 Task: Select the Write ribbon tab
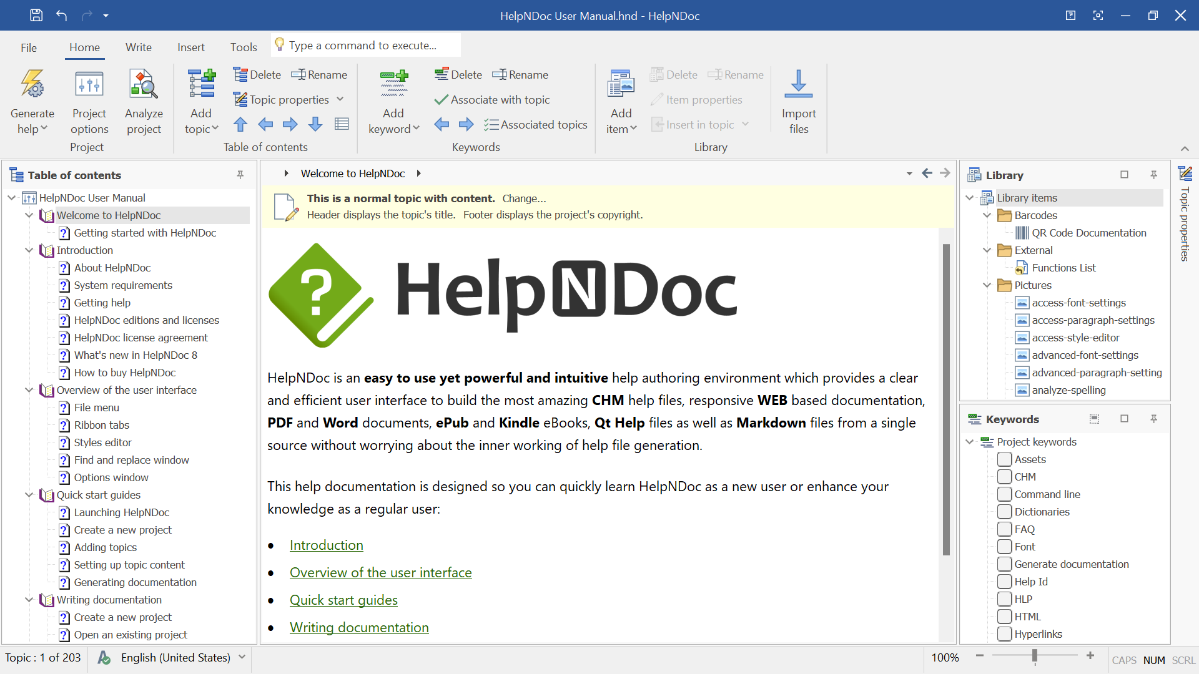point(137,47)
